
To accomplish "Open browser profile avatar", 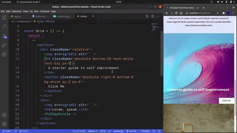I will [x=228, y=13].
